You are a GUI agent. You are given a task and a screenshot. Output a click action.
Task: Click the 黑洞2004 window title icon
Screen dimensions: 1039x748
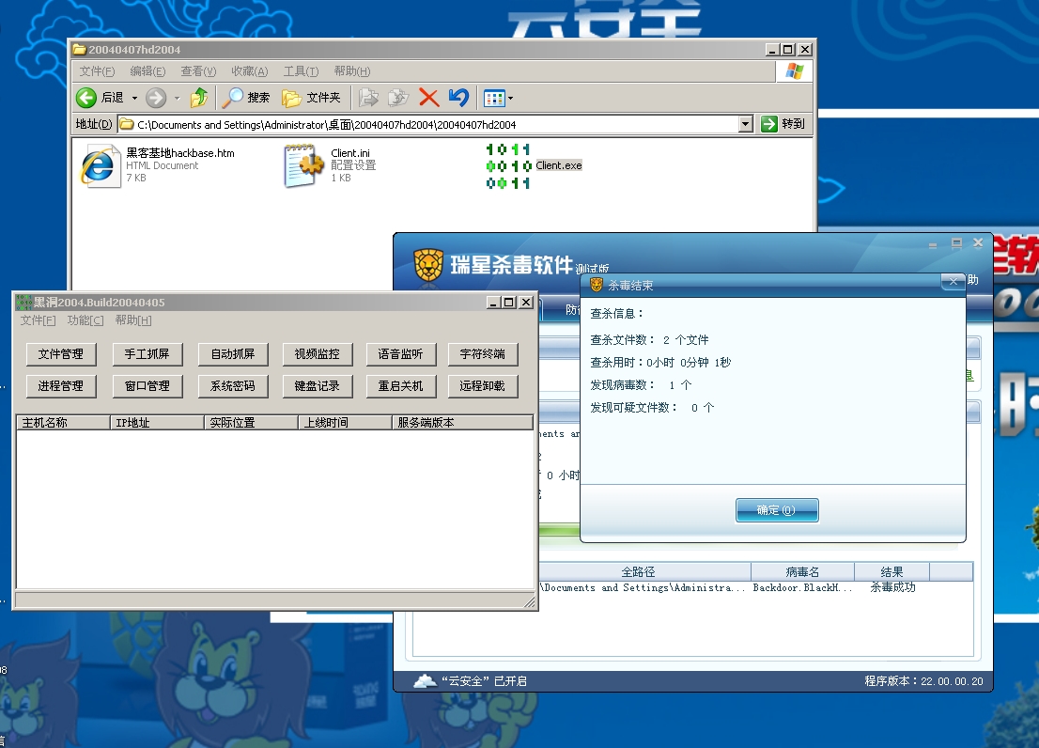click(x=23, y=303)
